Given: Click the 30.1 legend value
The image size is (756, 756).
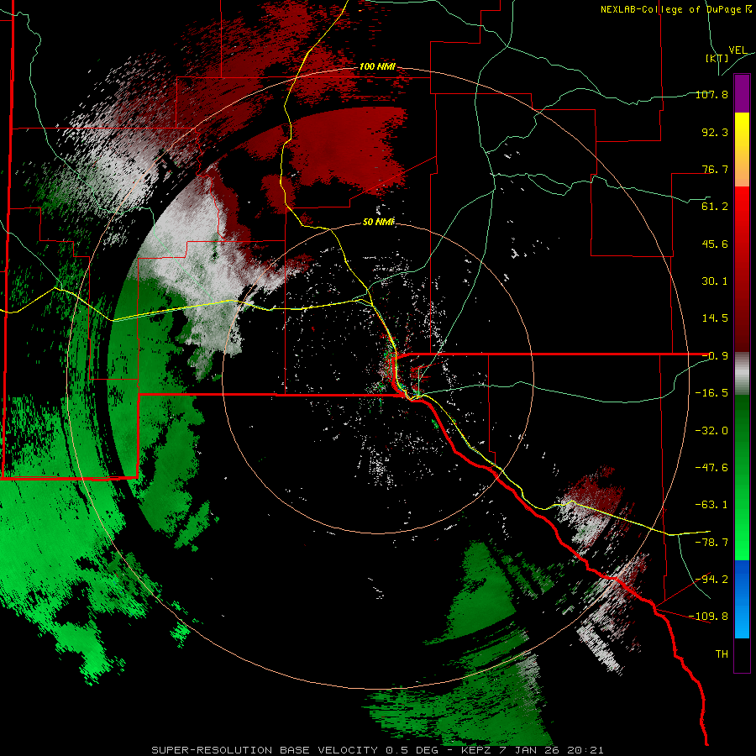Looking at the screenshot, I should click(x=715, y=281).
